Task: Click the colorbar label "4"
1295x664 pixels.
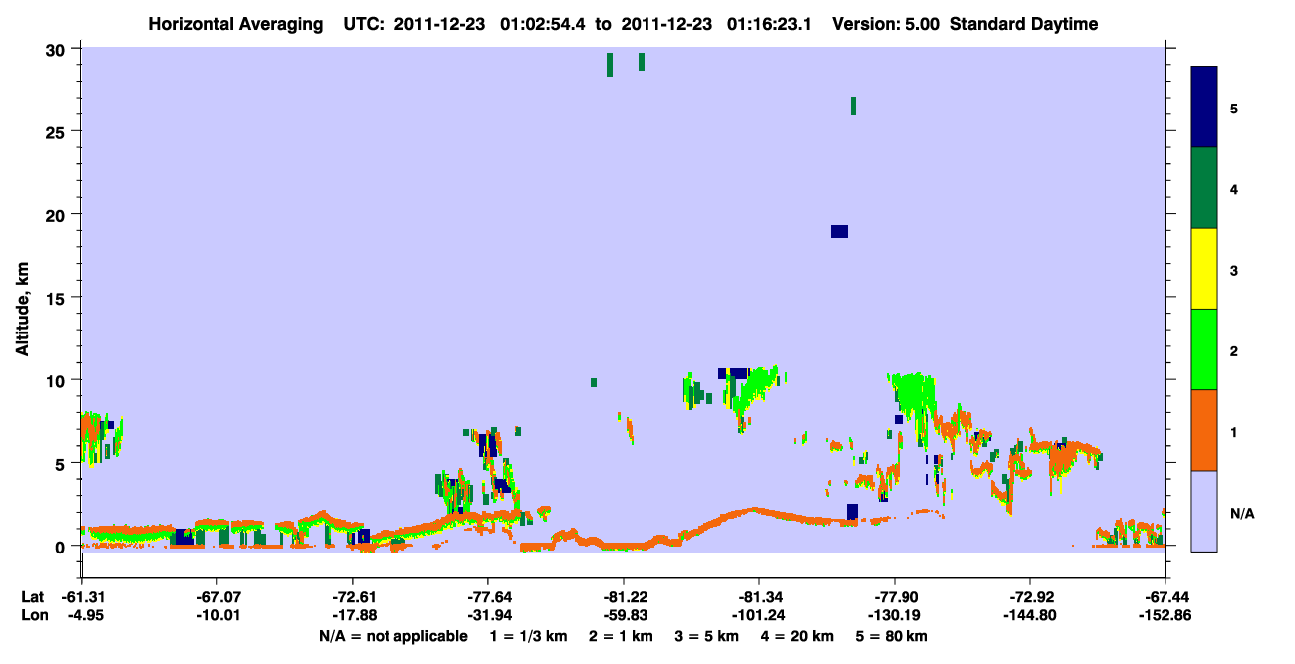Action: click(x=1233, y=189)
